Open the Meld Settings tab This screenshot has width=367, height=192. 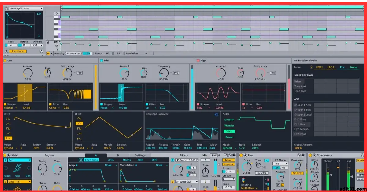click(x=140, y=155)
